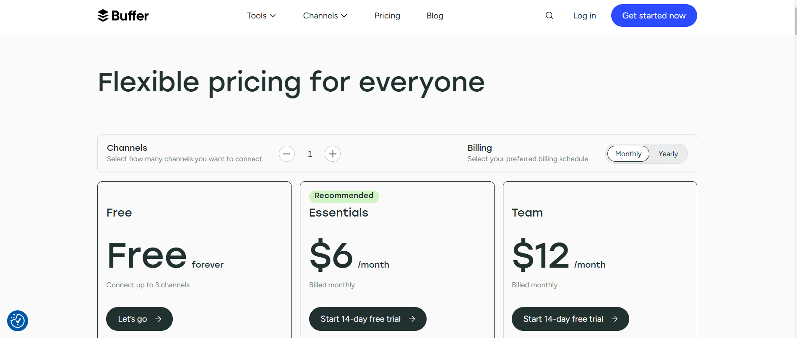Click the Buffer logo icon
The image size is (797, 338).
coord(103,15)
